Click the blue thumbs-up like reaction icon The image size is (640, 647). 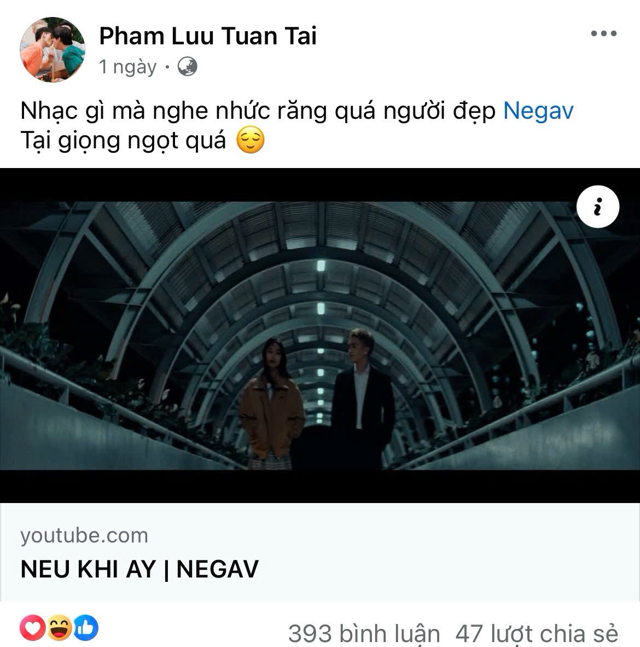tap(86, 627)
